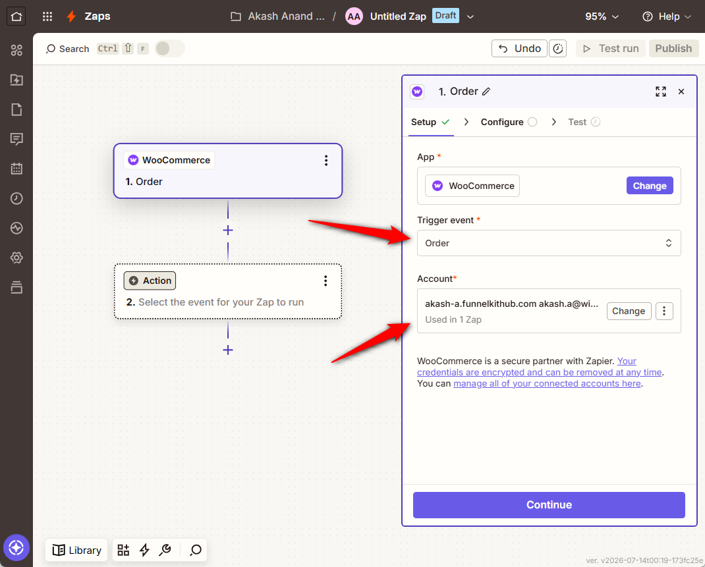This screenshot has height=567, width=705.
Task: Click the Continue button
Action: pos(549,504)
